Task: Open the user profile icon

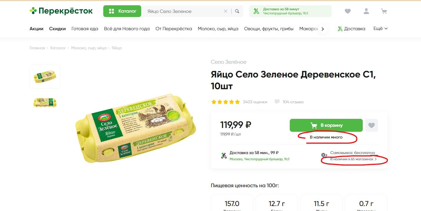Action: (x=366, y=11)
